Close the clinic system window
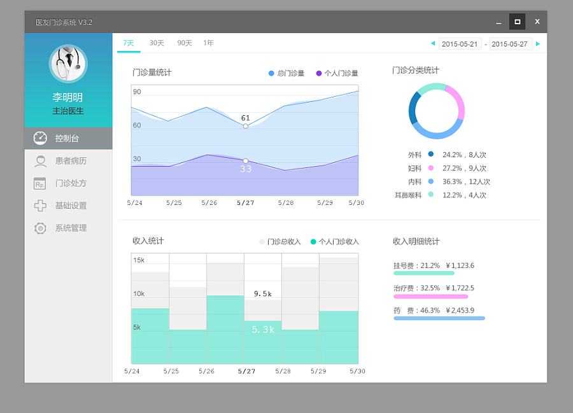 click(537, 22)
